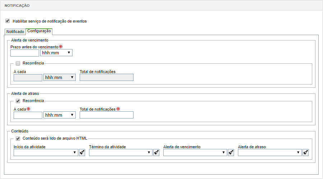Expand the Alerta de atraso content dropdown
Screen dimensions: 323x179
270,153
